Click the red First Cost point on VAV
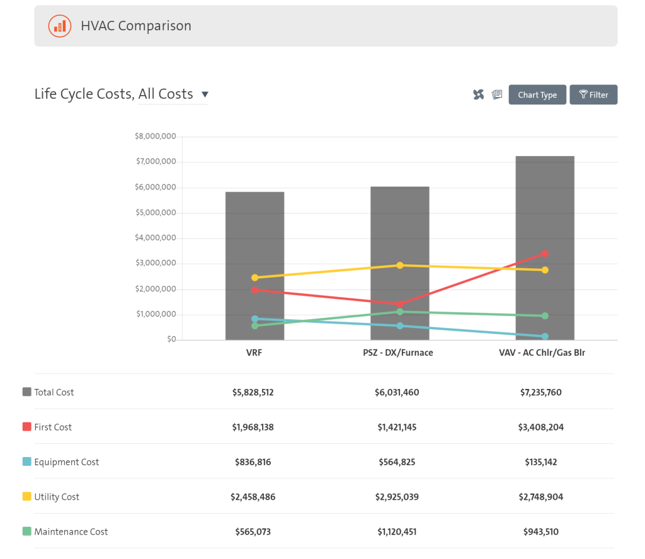The width and height of the screenshot is (645, 559). coord(545,254)
